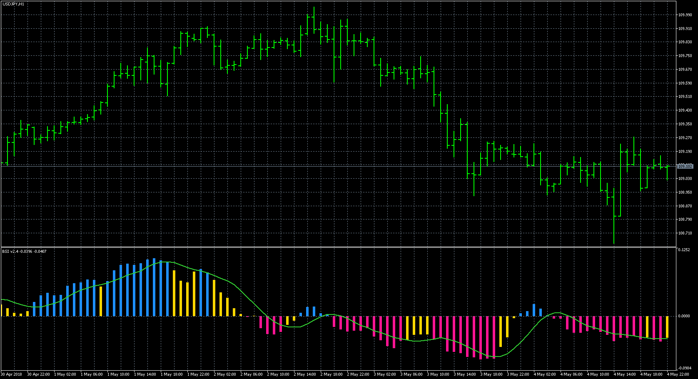
Task: Select the 1 May 14:00 time label
Action: tap(145, 374)
